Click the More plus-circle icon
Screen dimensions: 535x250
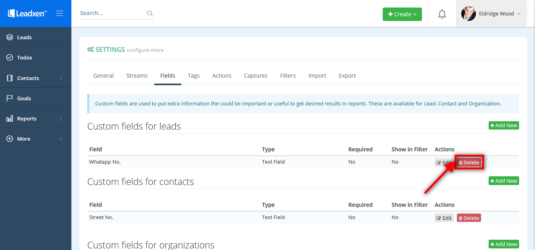[10, 139]
